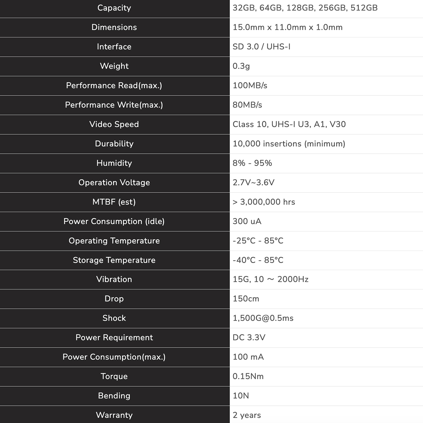Select the 300 uA idle consumption value
The height and width of the screenshot is (423, 423).
pos(247,221)
